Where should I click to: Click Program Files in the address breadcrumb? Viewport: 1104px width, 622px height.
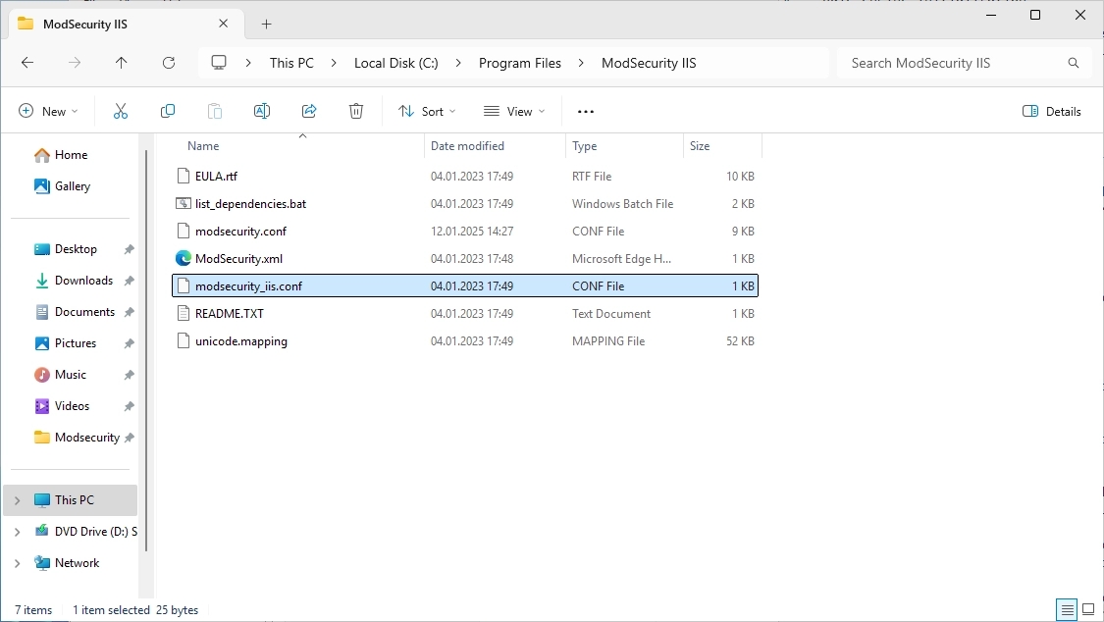[x=520, y=63]
